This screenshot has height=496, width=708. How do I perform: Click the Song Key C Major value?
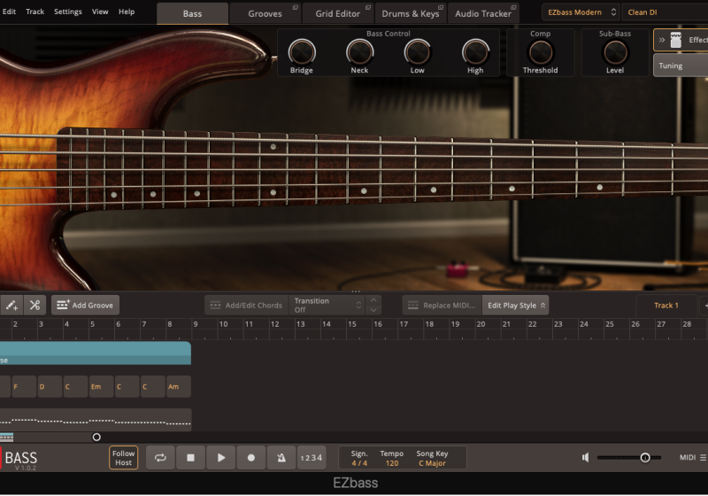(432, 463)
